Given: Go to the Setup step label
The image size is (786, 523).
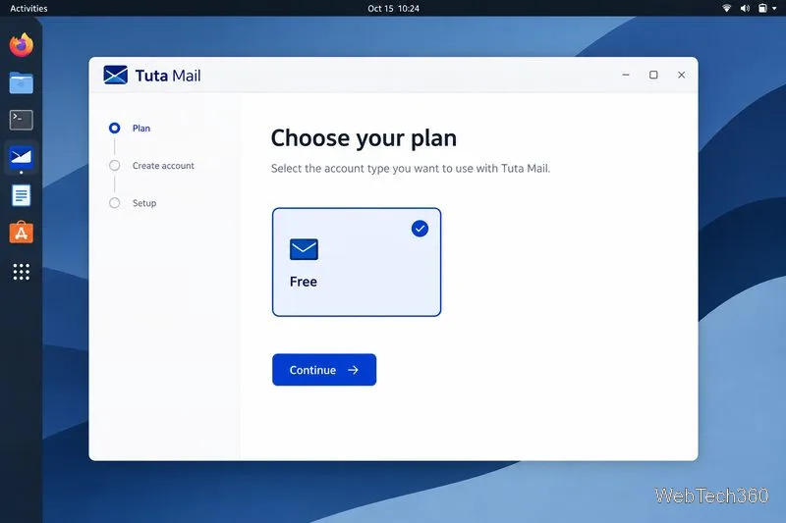Looking at the screenshot, I should [x=144, y=203].
